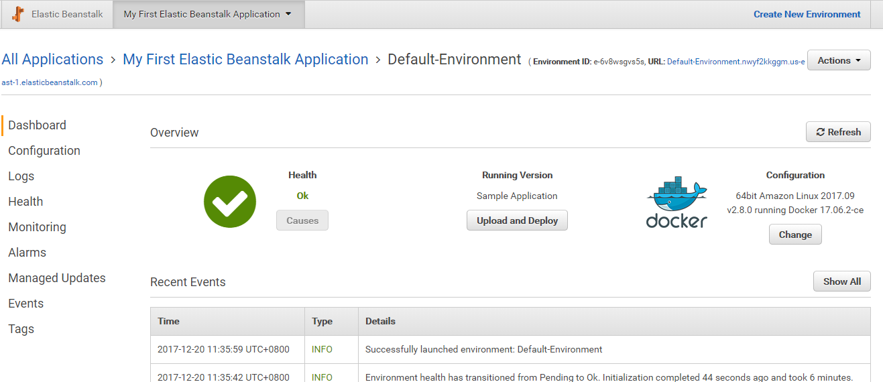This screenshot has height=382, width=883.
Task: Click the Upload and Deploy button
Action: coord(517,220)
